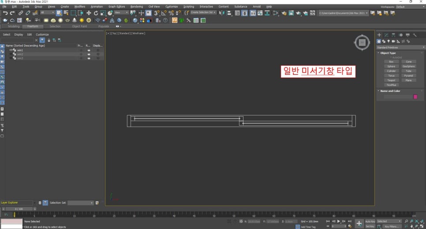Open the Workspaces Default dropdown
The width and height of the screenshot is (426, 229).
410,7
